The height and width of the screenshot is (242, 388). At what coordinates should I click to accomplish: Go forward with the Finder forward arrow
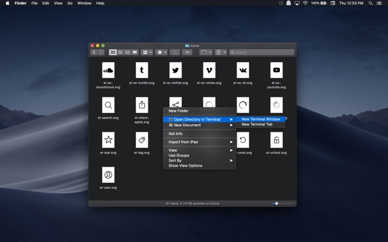tap(101, 52)
